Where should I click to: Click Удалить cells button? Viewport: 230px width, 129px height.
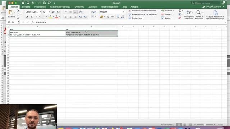(x=167, y=14)
